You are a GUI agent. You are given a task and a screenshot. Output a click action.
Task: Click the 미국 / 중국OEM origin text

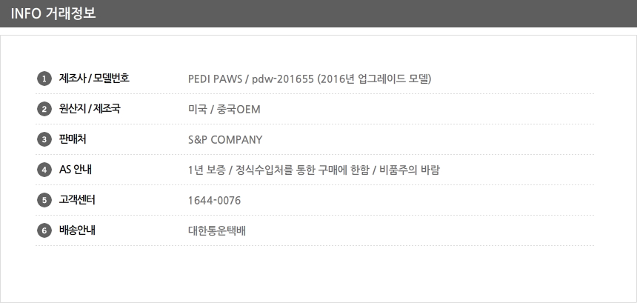click(x=224, y=110)
